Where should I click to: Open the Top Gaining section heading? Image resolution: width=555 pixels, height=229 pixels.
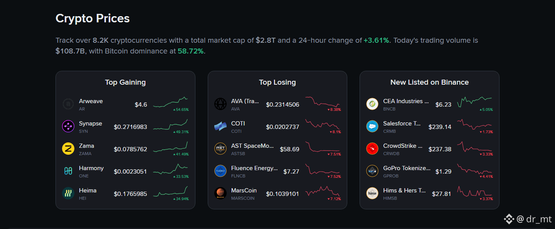click(125, 82)
